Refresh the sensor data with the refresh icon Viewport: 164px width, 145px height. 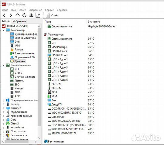(x=24, y=15)
